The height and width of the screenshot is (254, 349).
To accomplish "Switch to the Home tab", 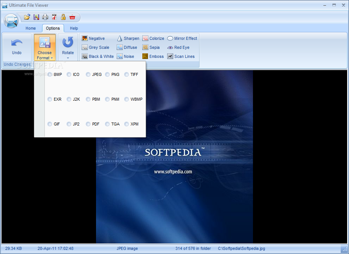I will (x=31, y=28).
